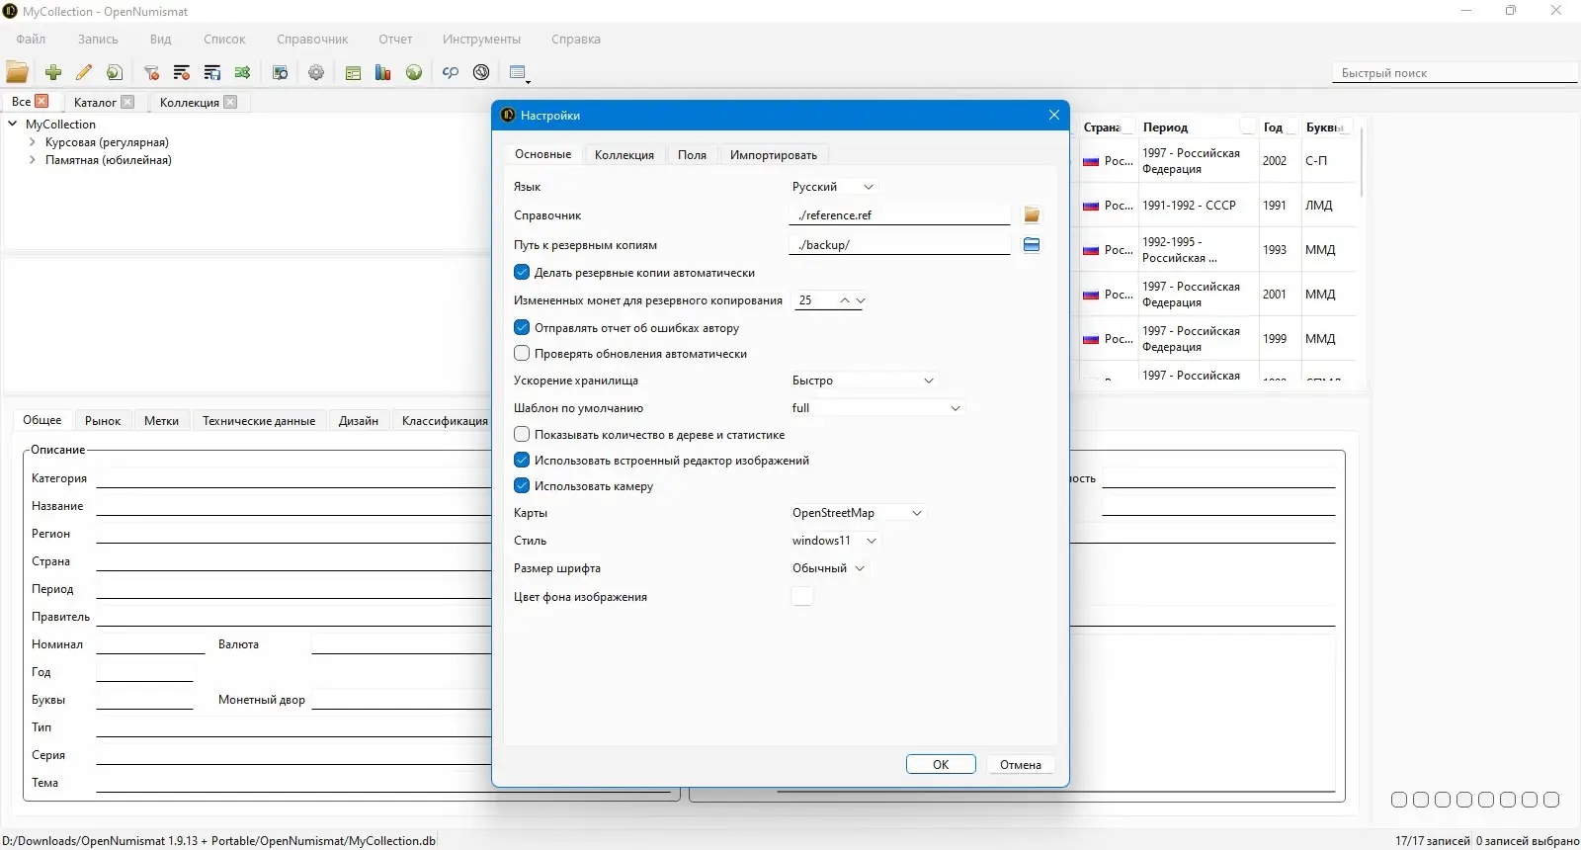The width and height of the screenshot is (1581, 850).
Task: Save the current sort order
Action: pyautogui.click(x=212, y=72)
